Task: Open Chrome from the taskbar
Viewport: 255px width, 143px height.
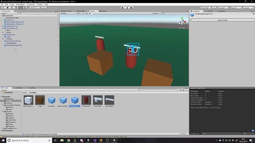Action: click(x=69, y=140)
